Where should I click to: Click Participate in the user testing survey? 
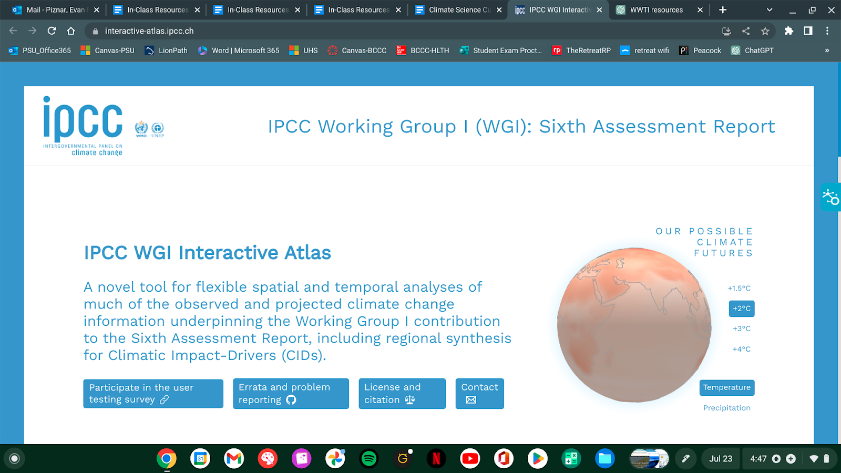coord(153,394)
